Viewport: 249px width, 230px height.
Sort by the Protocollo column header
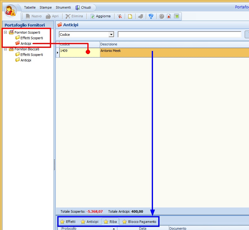click(x=87, y=228)
